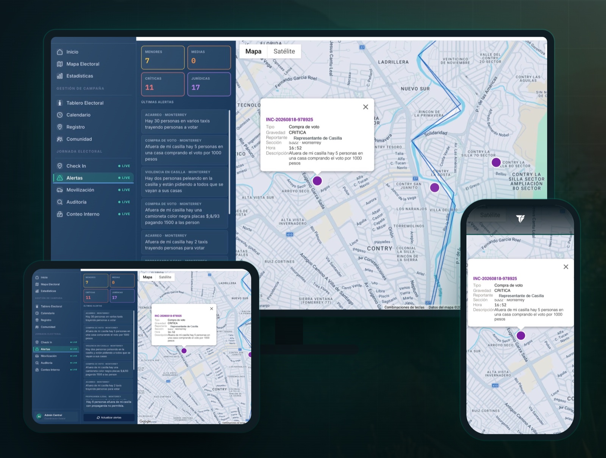Click purple marker near Contry La Silla 80 Sector
The height and width of the screenshot is (458, 606).
coord(496,163)
